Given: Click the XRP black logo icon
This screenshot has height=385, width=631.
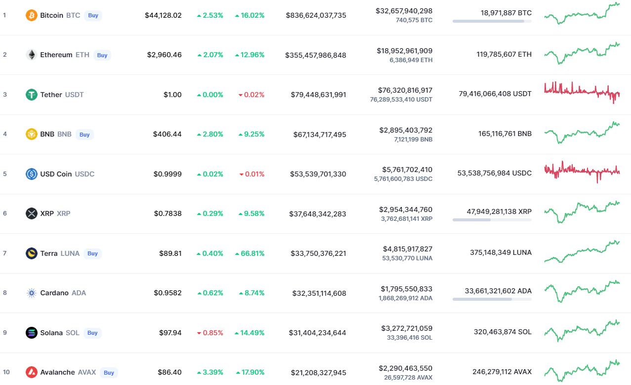Looking at the screenshot, I should click(32, 213).
